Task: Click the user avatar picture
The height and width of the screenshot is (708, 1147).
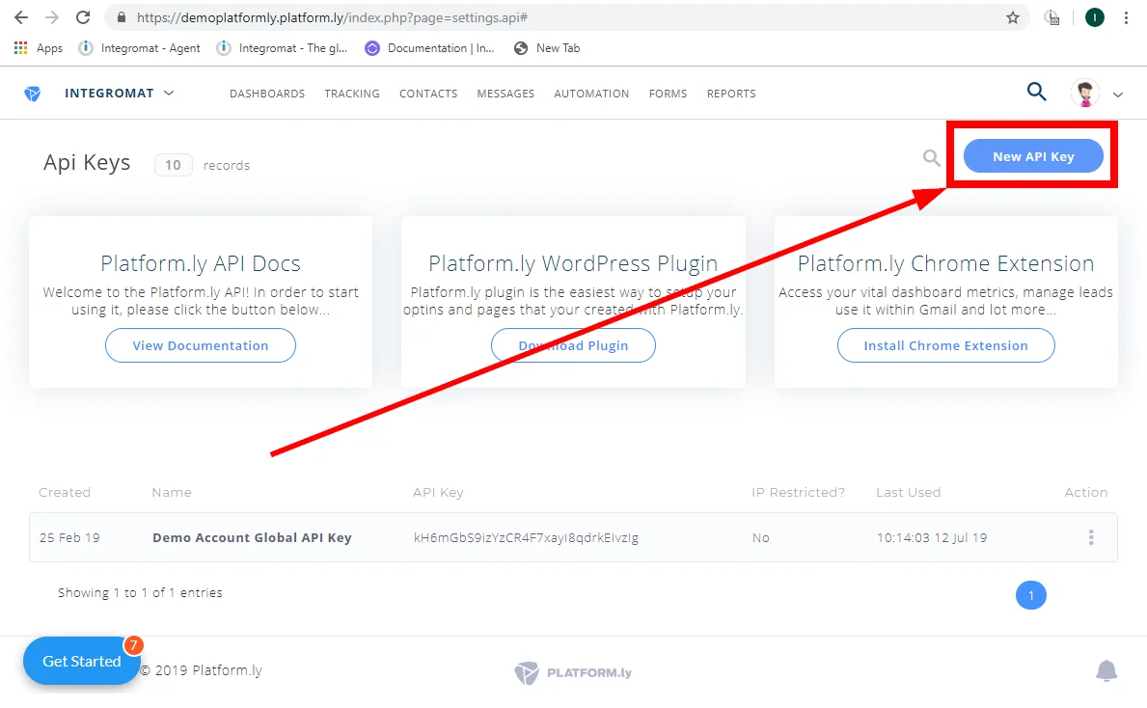Action: pos(1085,94)
